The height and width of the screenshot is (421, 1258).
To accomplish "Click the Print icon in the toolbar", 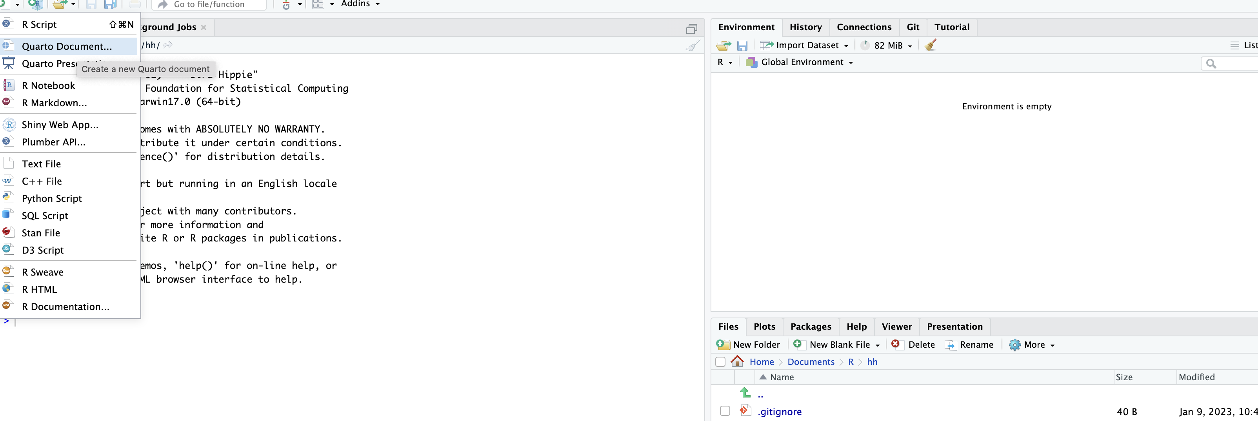I will (135, 4).
